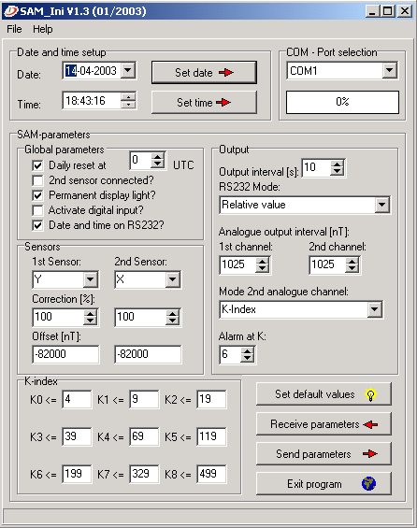This screenshot has width=417, height=528.
Task: Open the 1st Sensor Y dropdown
Action: click(x=91, y=279)
